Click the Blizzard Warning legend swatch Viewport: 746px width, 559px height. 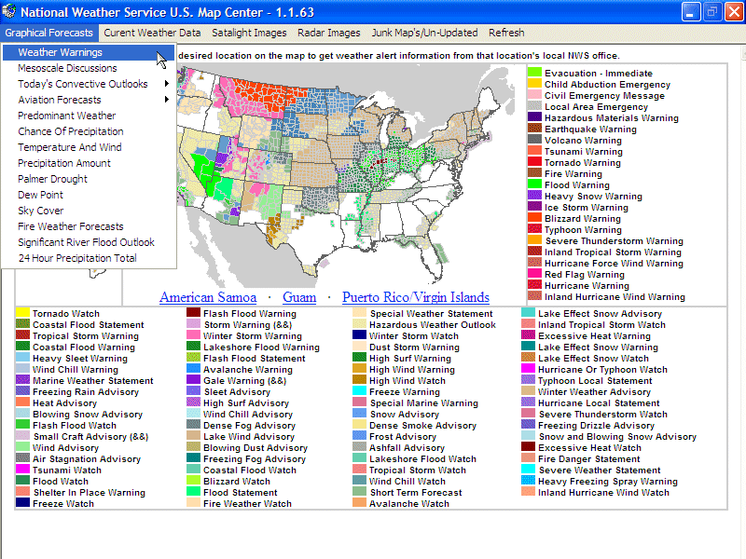click(x=534, y=219)
